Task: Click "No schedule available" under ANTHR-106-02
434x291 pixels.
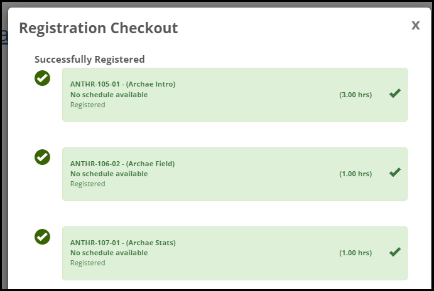Action: (x=109, y=174)
